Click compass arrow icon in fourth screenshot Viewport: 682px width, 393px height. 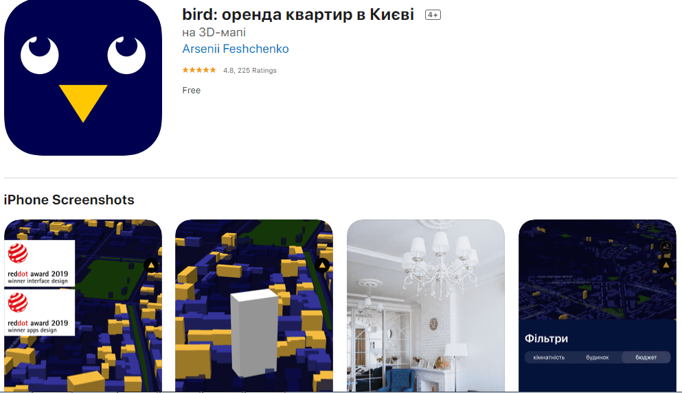coord(666,265)
